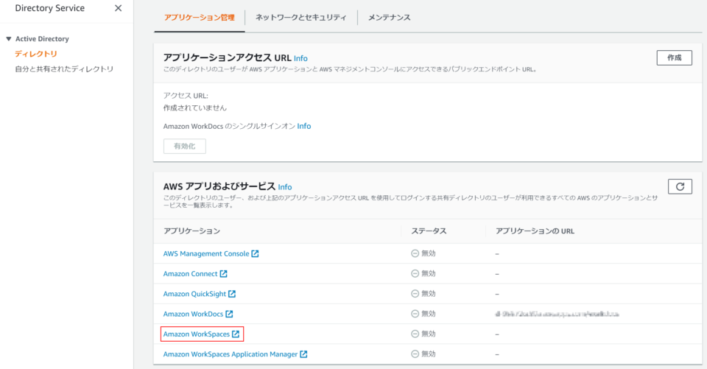707x369 pixels.
Task: Click disabled status icon in Amazon WorkDocs row
Action: pyautogui.click(x=415, y=314)
